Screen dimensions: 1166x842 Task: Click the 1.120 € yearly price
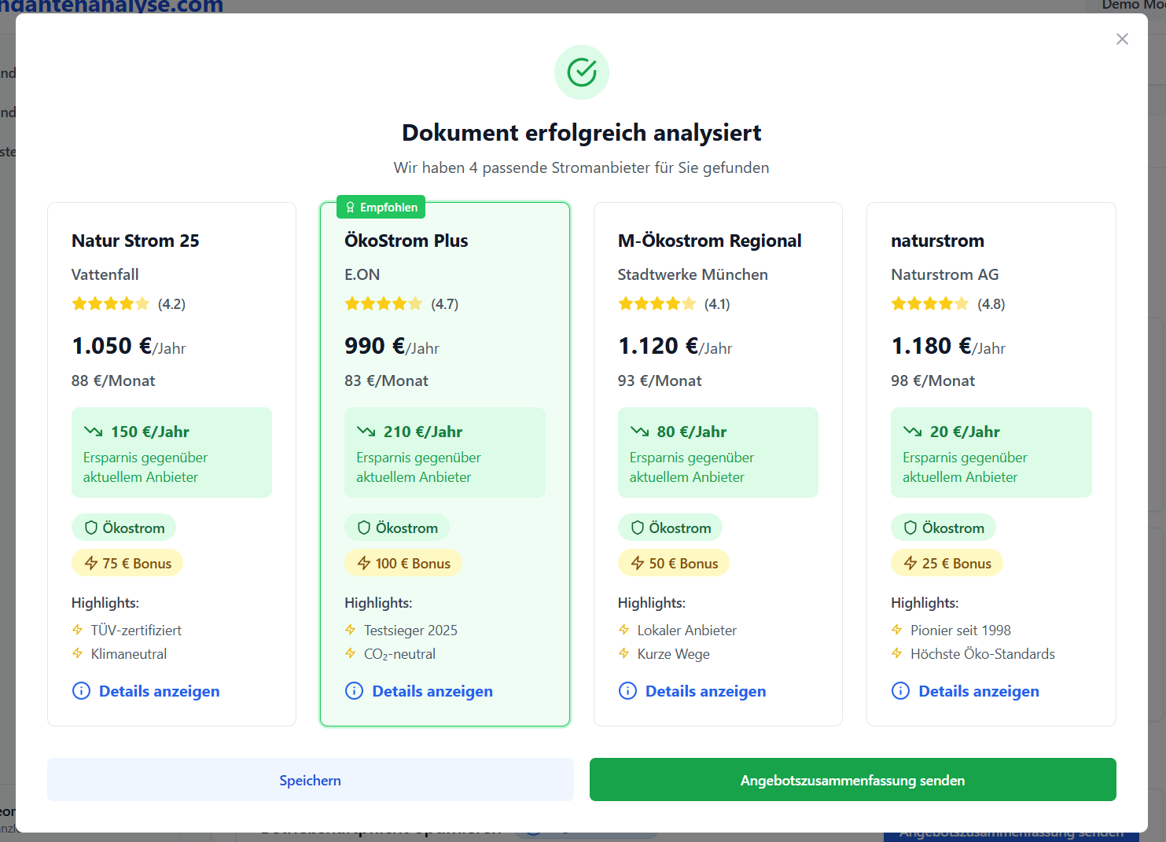click(x=658, y=346)
